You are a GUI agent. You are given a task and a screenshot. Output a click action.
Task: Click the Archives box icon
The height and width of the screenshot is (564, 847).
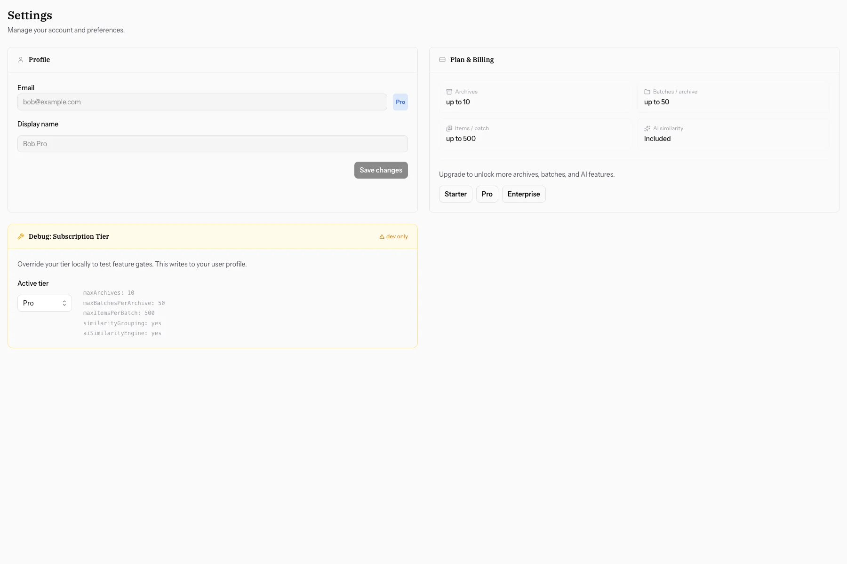click(449, 92)
